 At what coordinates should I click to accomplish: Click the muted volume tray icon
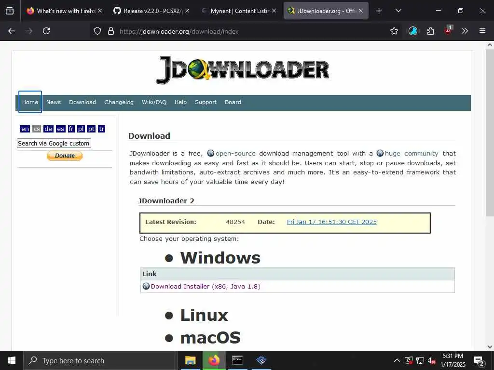[x=431, y=360]
